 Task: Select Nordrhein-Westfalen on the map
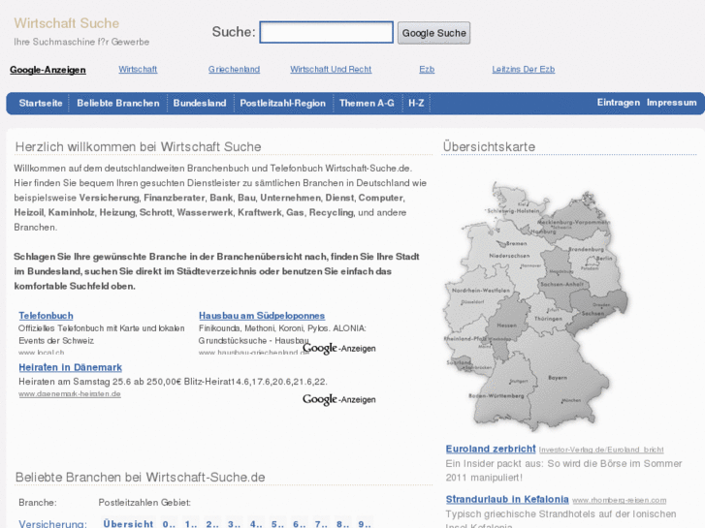[x=481, y=291]
